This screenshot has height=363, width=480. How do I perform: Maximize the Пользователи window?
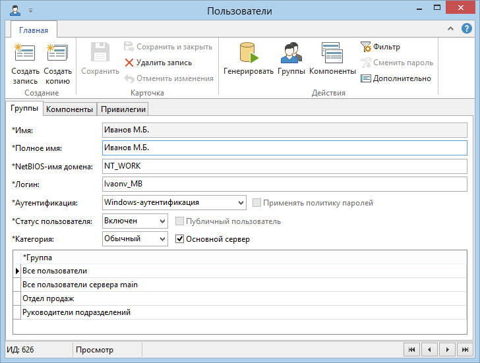(x=437, y=8)
